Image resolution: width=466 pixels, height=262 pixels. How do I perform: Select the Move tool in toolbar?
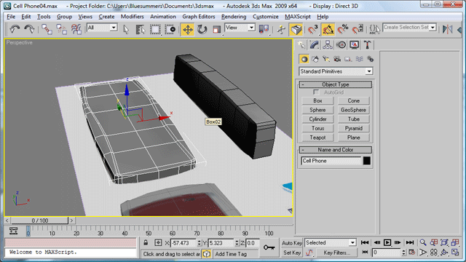click(188, 29)
